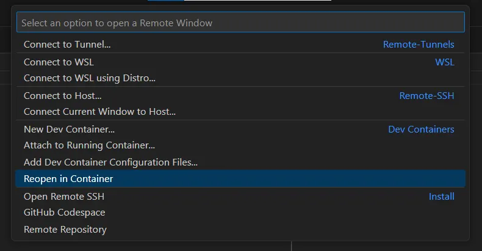
Task: Click Attach to Running Container...
Action: (89, 145)
